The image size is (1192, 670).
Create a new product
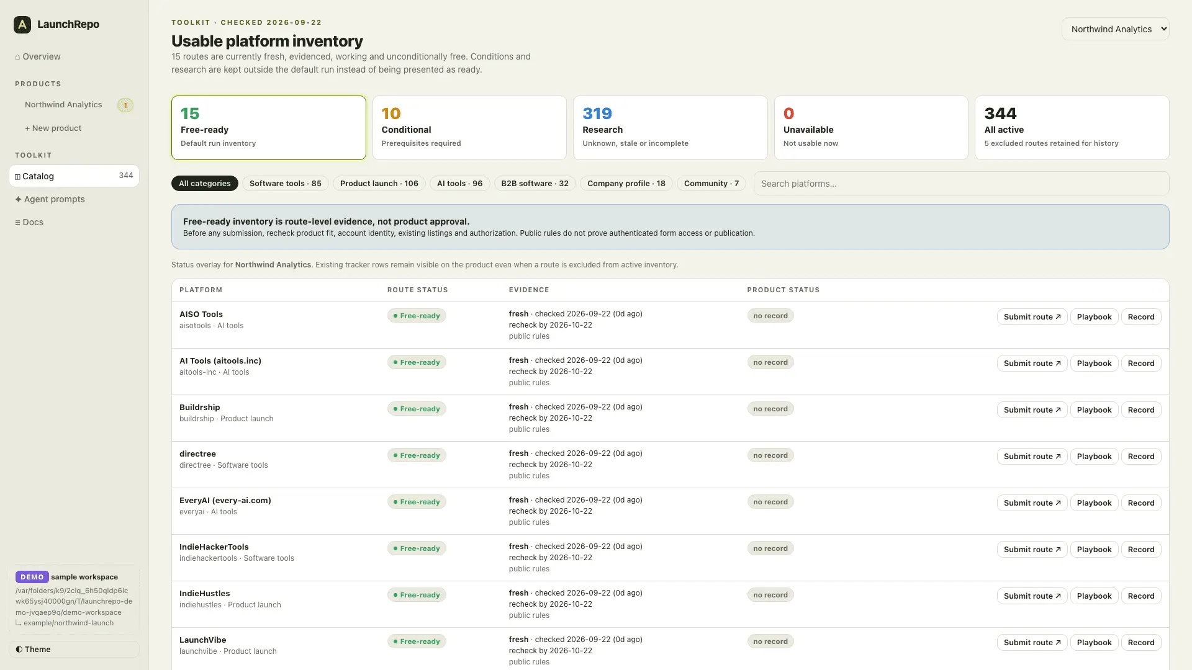(x=53, y=128)
